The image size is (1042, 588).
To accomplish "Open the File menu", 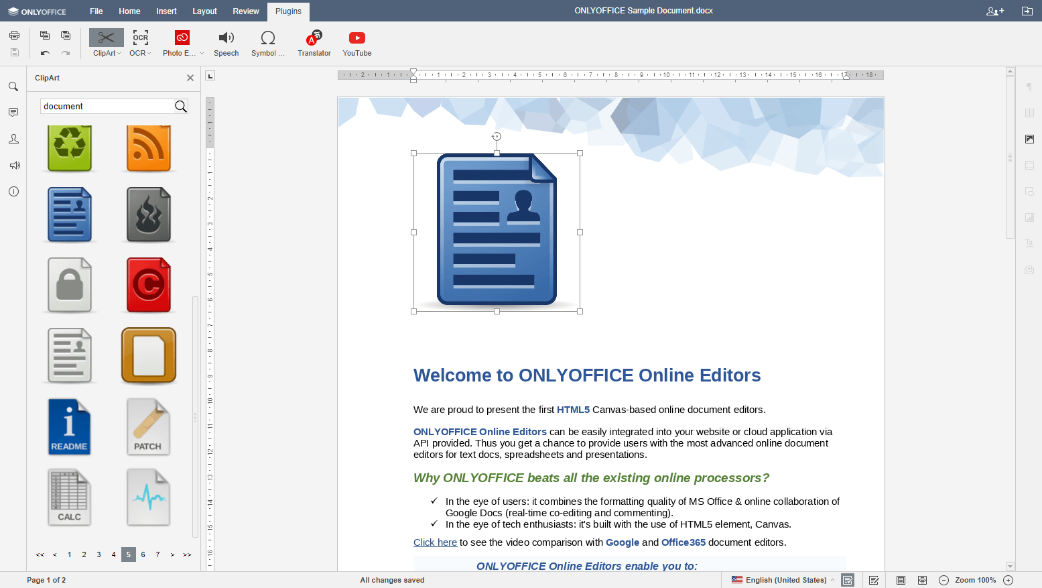I will pyautogui.click(x=96, y=11).
